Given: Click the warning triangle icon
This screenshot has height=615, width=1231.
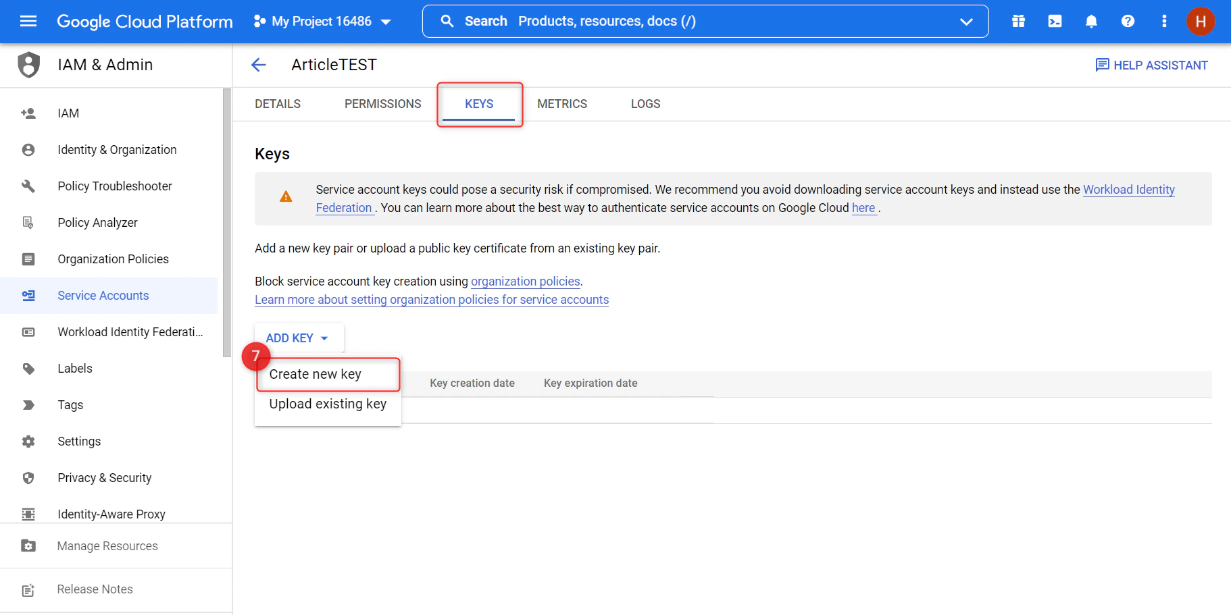Looking at the screenshot, I should point(286,196).
